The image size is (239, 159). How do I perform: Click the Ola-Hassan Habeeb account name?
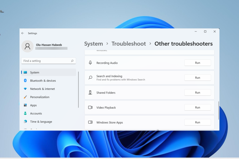[49, 45]
